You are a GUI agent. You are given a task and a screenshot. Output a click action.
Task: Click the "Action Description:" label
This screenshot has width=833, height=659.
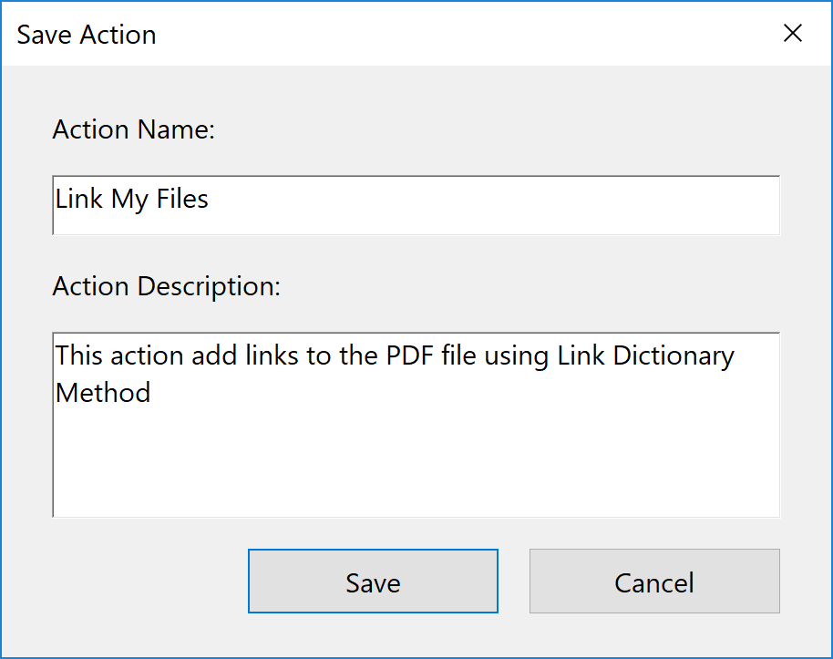(167, 286)
